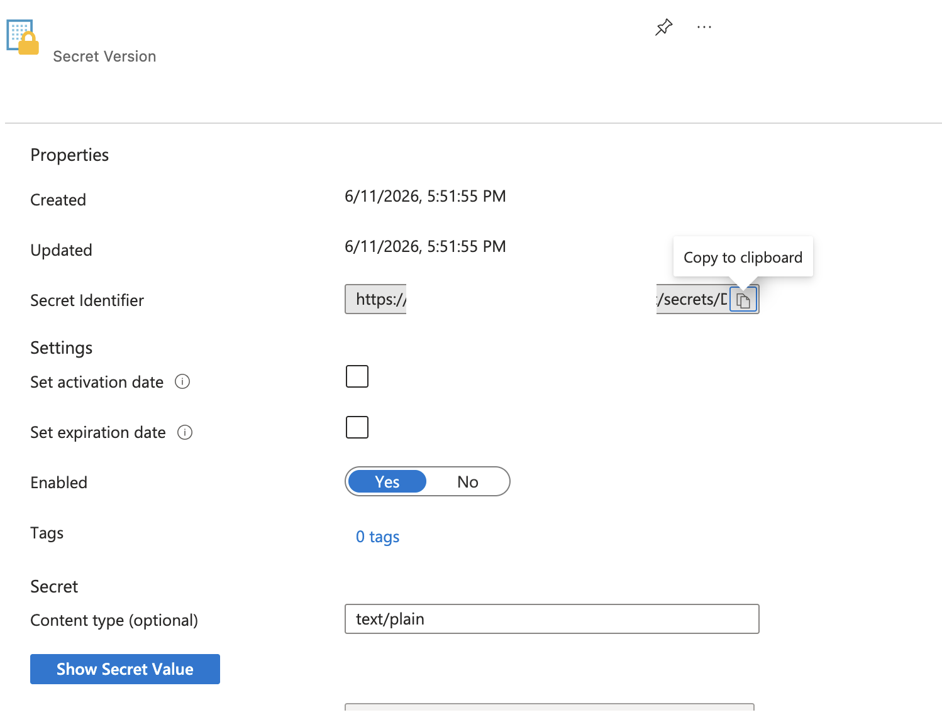Show info for Set activation date
The height and width of the screenshot is (715, 942).
tap(182, 381)
